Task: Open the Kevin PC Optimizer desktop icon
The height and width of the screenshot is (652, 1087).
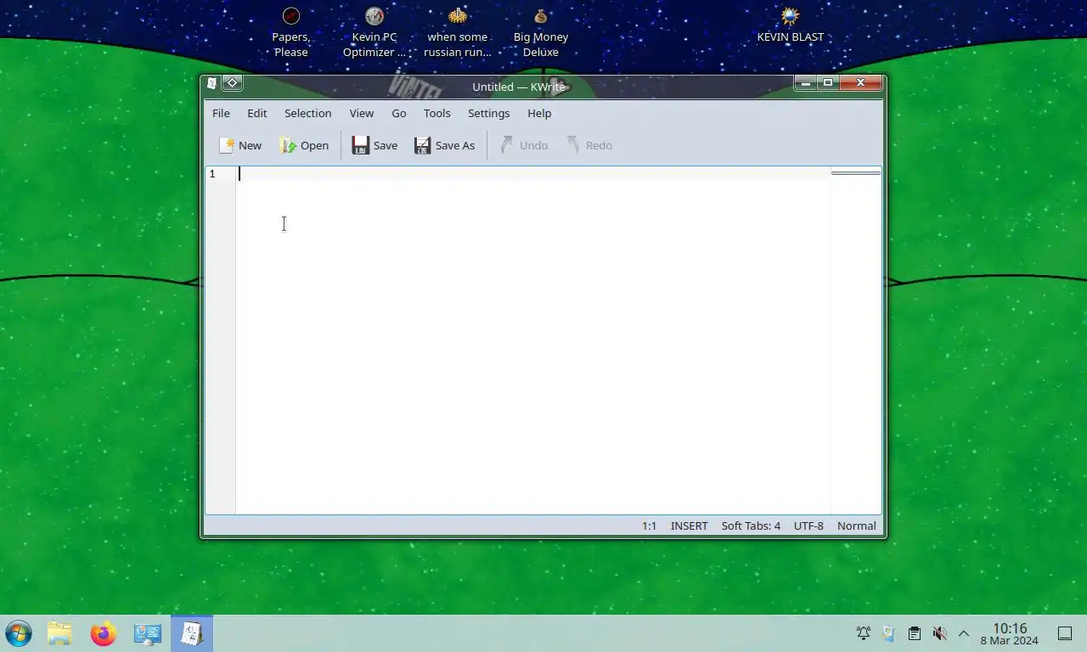Action: tap(375, 32)
